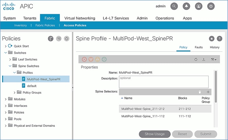Click the Description input field
Screen dimensions: 228x140
pyautogui.click(x=164, y=82)
